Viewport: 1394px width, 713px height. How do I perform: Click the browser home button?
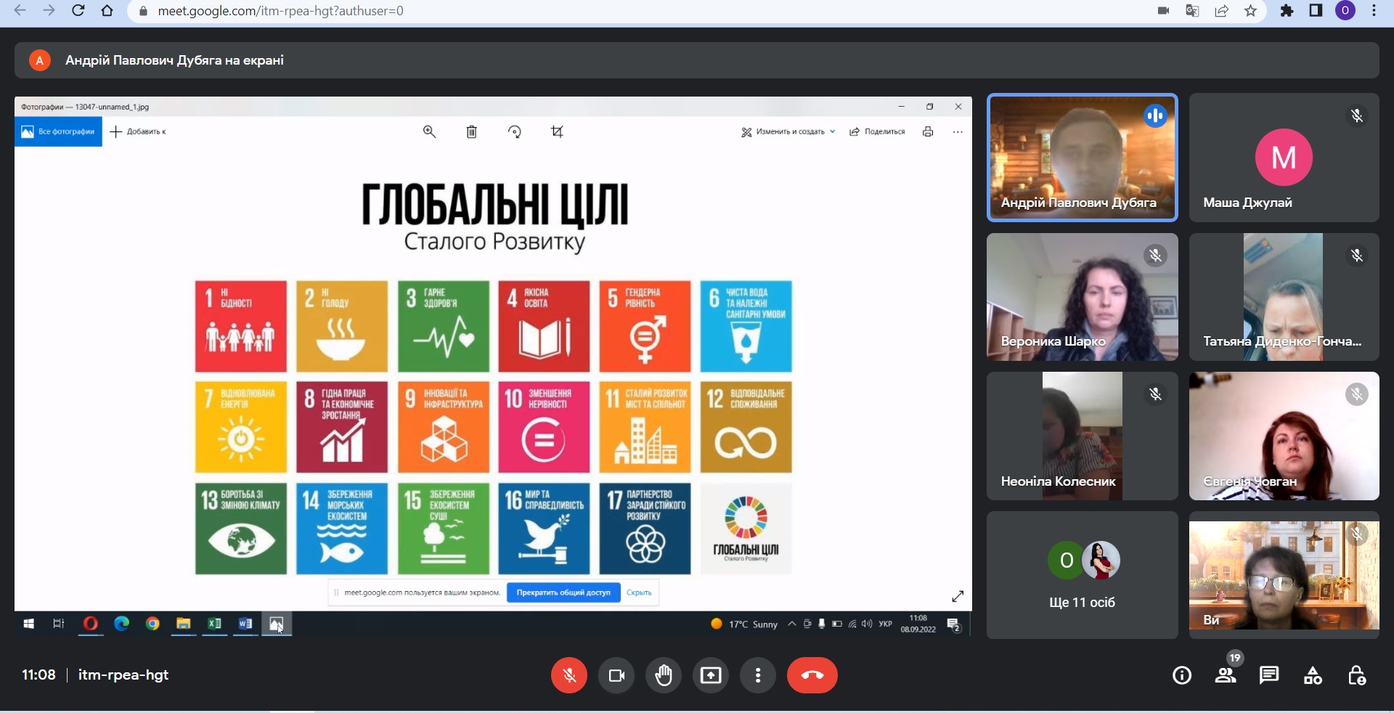coord(107,11)
